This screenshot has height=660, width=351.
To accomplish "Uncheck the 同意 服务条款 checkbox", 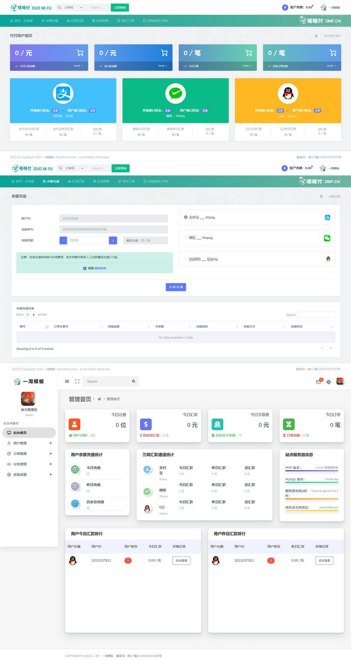I will [85, 268].
